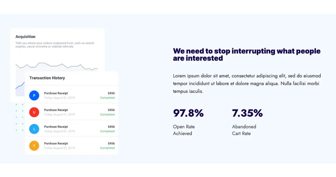The width and height of the screenshot is (336, 177).
Task: Click the Open Rate Achieved label
Action: [184, 130]
